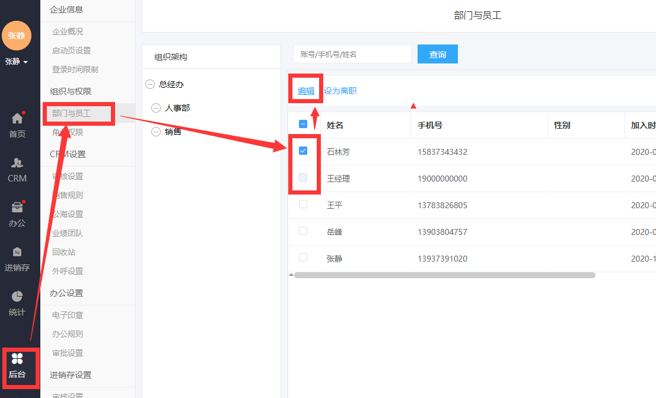Open 启动页设置 menu item

(72, 50)
